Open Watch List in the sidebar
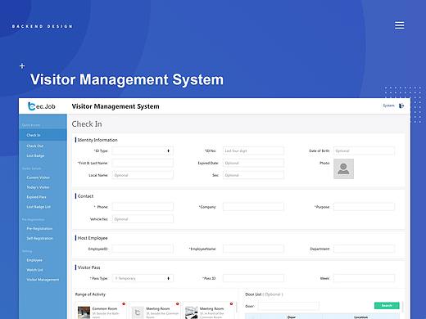This screenshot has height=319, width=426. (x=34, y=270)
